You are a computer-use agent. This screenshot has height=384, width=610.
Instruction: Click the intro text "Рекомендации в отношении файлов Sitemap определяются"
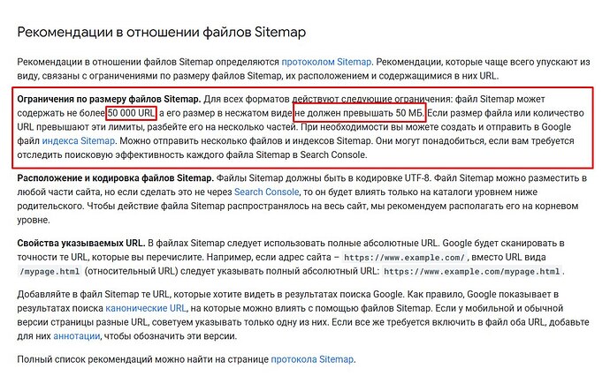click(x=147, y=63)
